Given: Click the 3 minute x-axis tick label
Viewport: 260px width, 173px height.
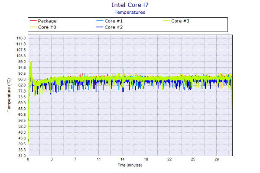Looking at the screenshot, I should pos(52,159).
